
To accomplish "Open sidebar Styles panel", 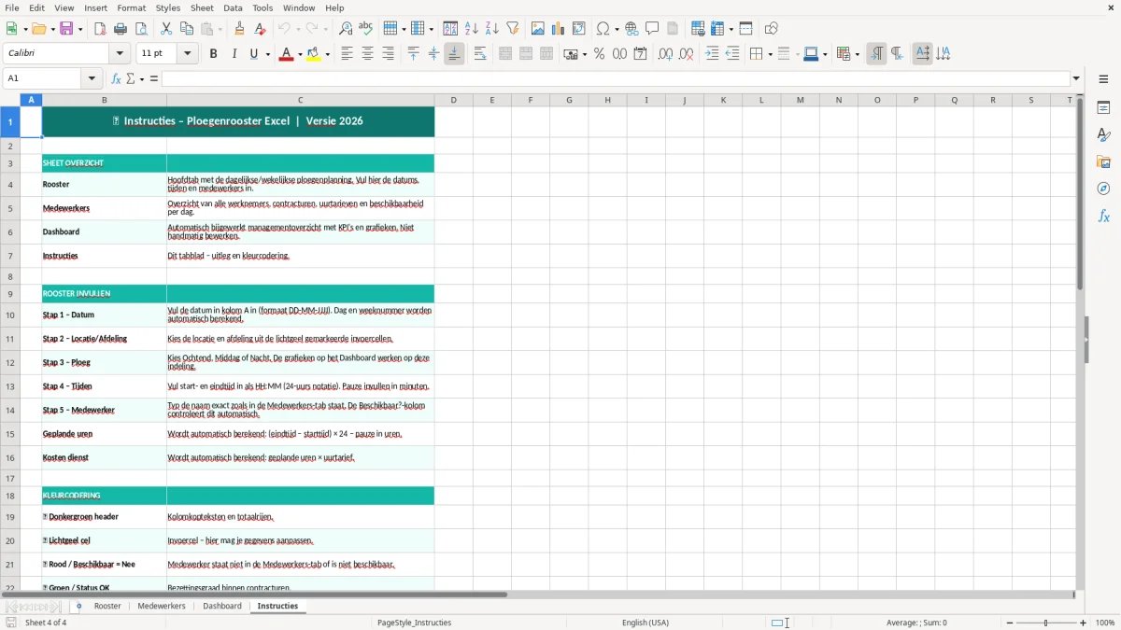I will 1103,135.
